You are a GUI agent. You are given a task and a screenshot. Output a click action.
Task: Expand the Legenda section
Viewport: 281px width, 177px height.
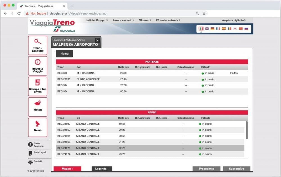[x=101, y=169]
